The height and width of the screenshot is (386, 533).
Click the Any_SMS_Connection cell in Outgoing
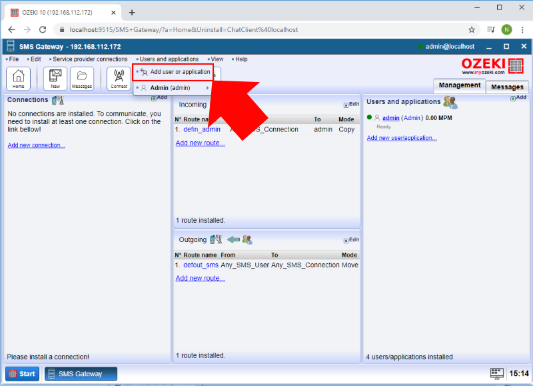click(x=305, y=265)
